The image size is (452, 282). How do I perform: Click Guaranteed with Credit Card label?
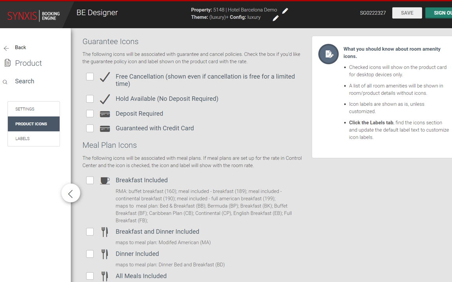coord(155,128)
